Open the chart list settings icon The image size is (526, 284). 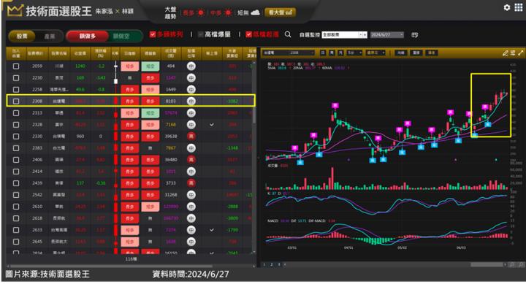[x=513, y=53]
